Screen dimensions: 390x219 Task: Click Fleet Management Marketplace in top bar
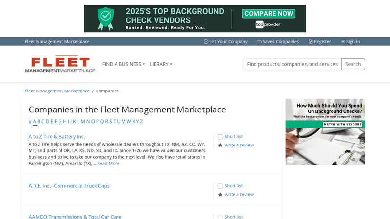click(57, 42)
